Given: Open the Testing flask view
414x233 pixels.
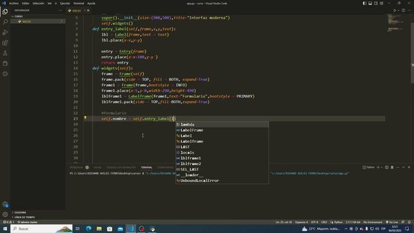Looking at the screenshot, I should (5, 53).
